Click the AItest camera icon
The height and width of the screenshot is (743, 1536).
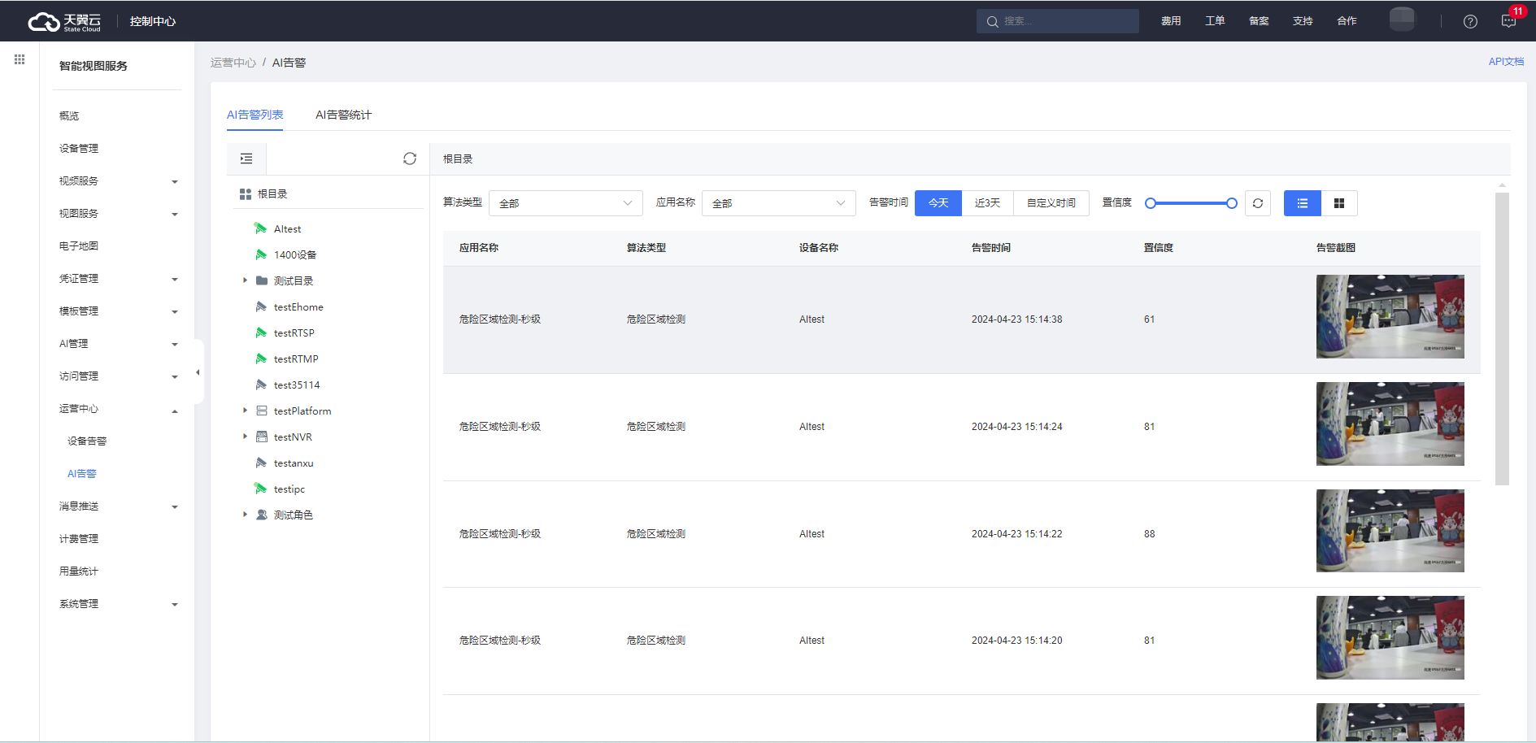click(x=261, y=228)
